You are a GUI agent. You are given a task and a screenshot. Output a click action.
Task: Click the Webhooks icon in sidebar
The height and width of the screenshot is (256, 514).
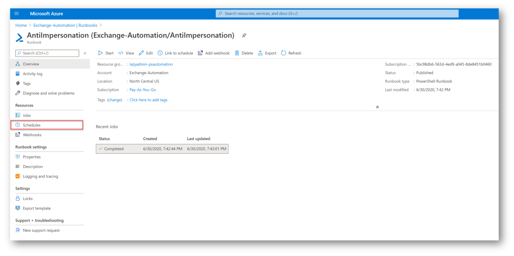pyautogui.click(x=18, y=135)
